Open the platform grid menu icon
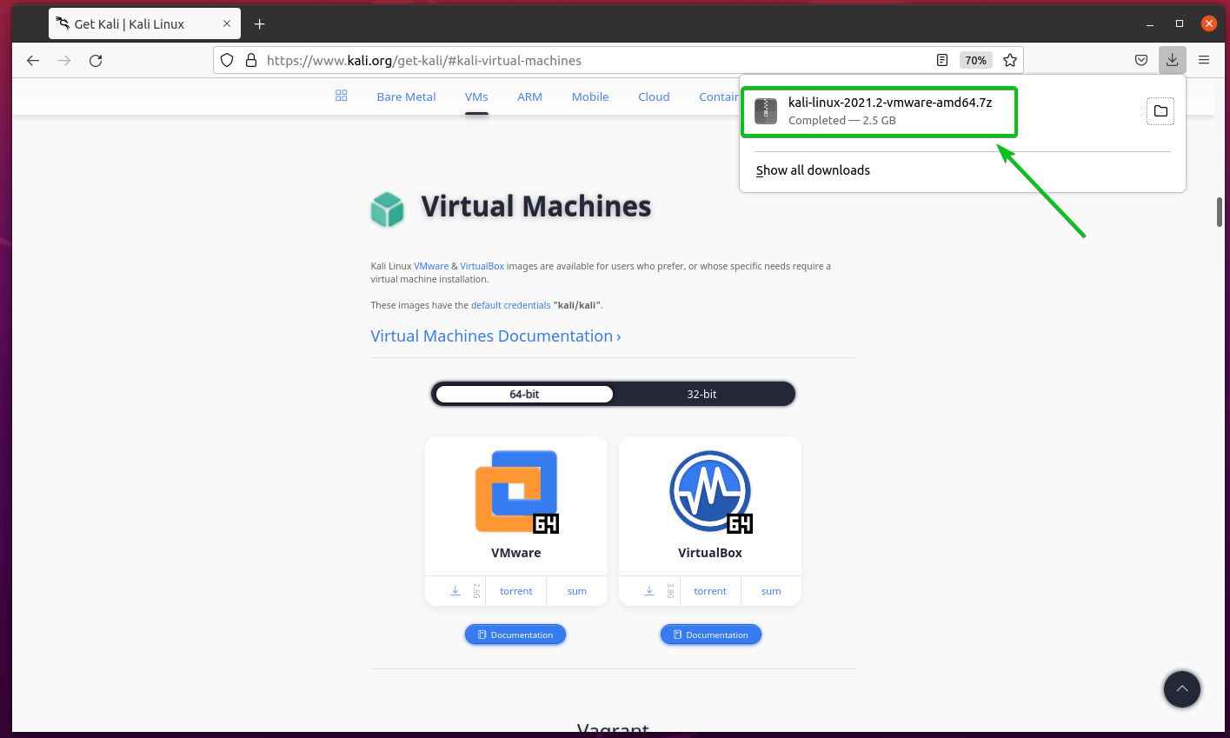Screen dimensions: 1230x738 (x=341, y=96)
